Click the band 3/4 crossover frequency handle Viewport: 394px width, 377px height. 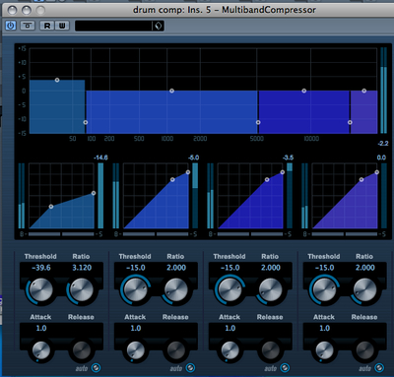(x=350, y=122)
